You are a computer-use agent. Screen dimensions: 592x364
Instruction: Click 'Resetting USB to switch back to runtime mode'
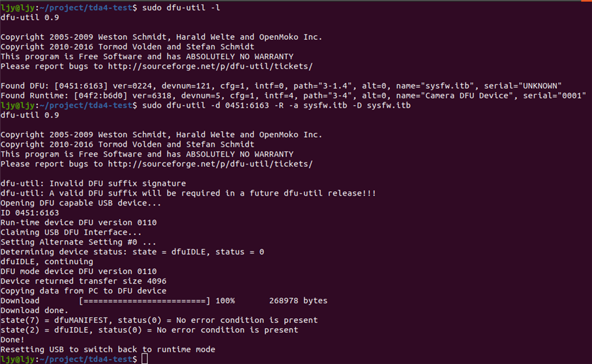pos(108,350)
